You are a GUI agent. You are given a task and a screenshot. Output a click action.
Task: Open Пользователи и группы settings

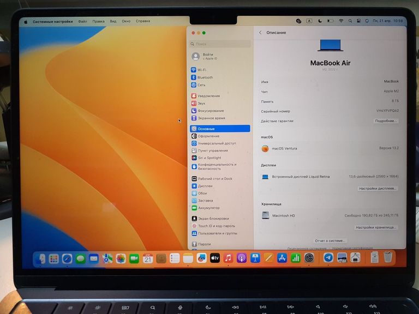pos(214,233)
